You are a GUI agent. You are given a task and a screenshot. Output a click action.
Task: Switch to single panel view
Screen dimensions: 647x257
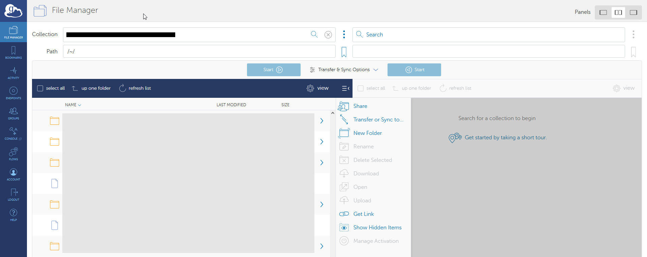point(603,12)
